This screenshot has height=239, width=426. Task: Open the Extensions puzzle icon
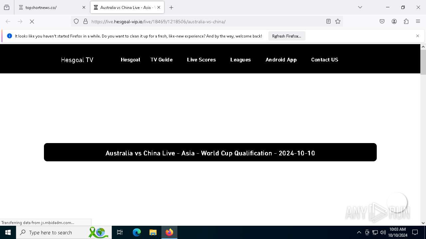click(406, 22)
